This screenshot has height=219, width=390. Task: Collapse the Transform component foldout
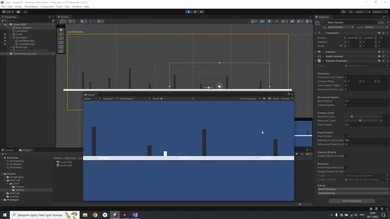316,33
